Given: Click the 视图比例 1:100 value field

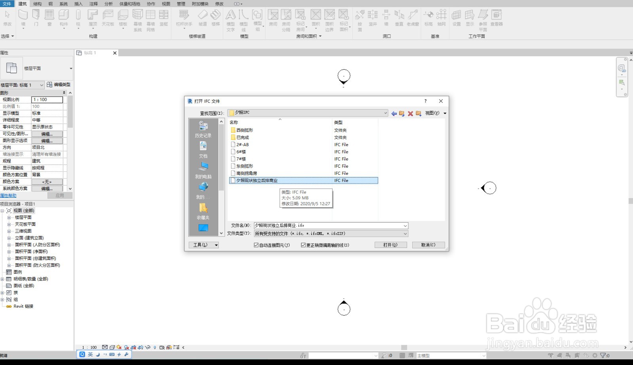Looking at the screenshot, I should click(x=47, y=100).
